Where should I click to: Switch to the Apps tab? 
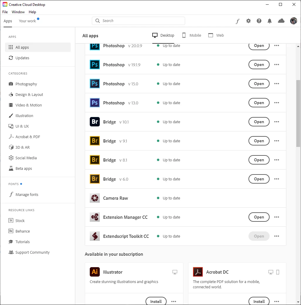click(x=8, y=21)
